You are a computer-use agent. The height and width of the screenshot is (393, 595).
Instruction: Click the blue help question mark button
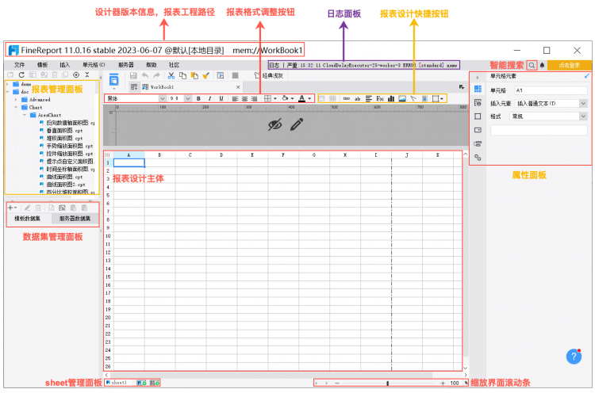574,357
